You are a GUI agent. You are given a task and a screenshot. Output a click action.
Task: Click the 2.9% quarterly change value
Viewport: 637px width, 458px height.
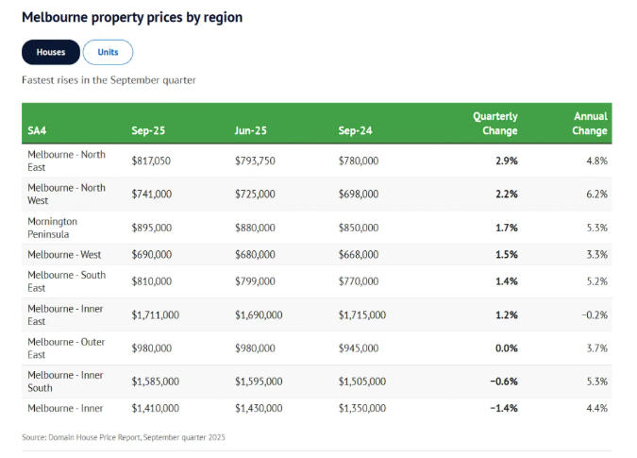click(x=506, y=161)
